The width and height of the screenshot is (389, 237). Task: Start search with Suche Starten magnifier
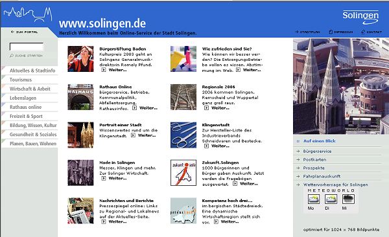(x=26, y=56)
